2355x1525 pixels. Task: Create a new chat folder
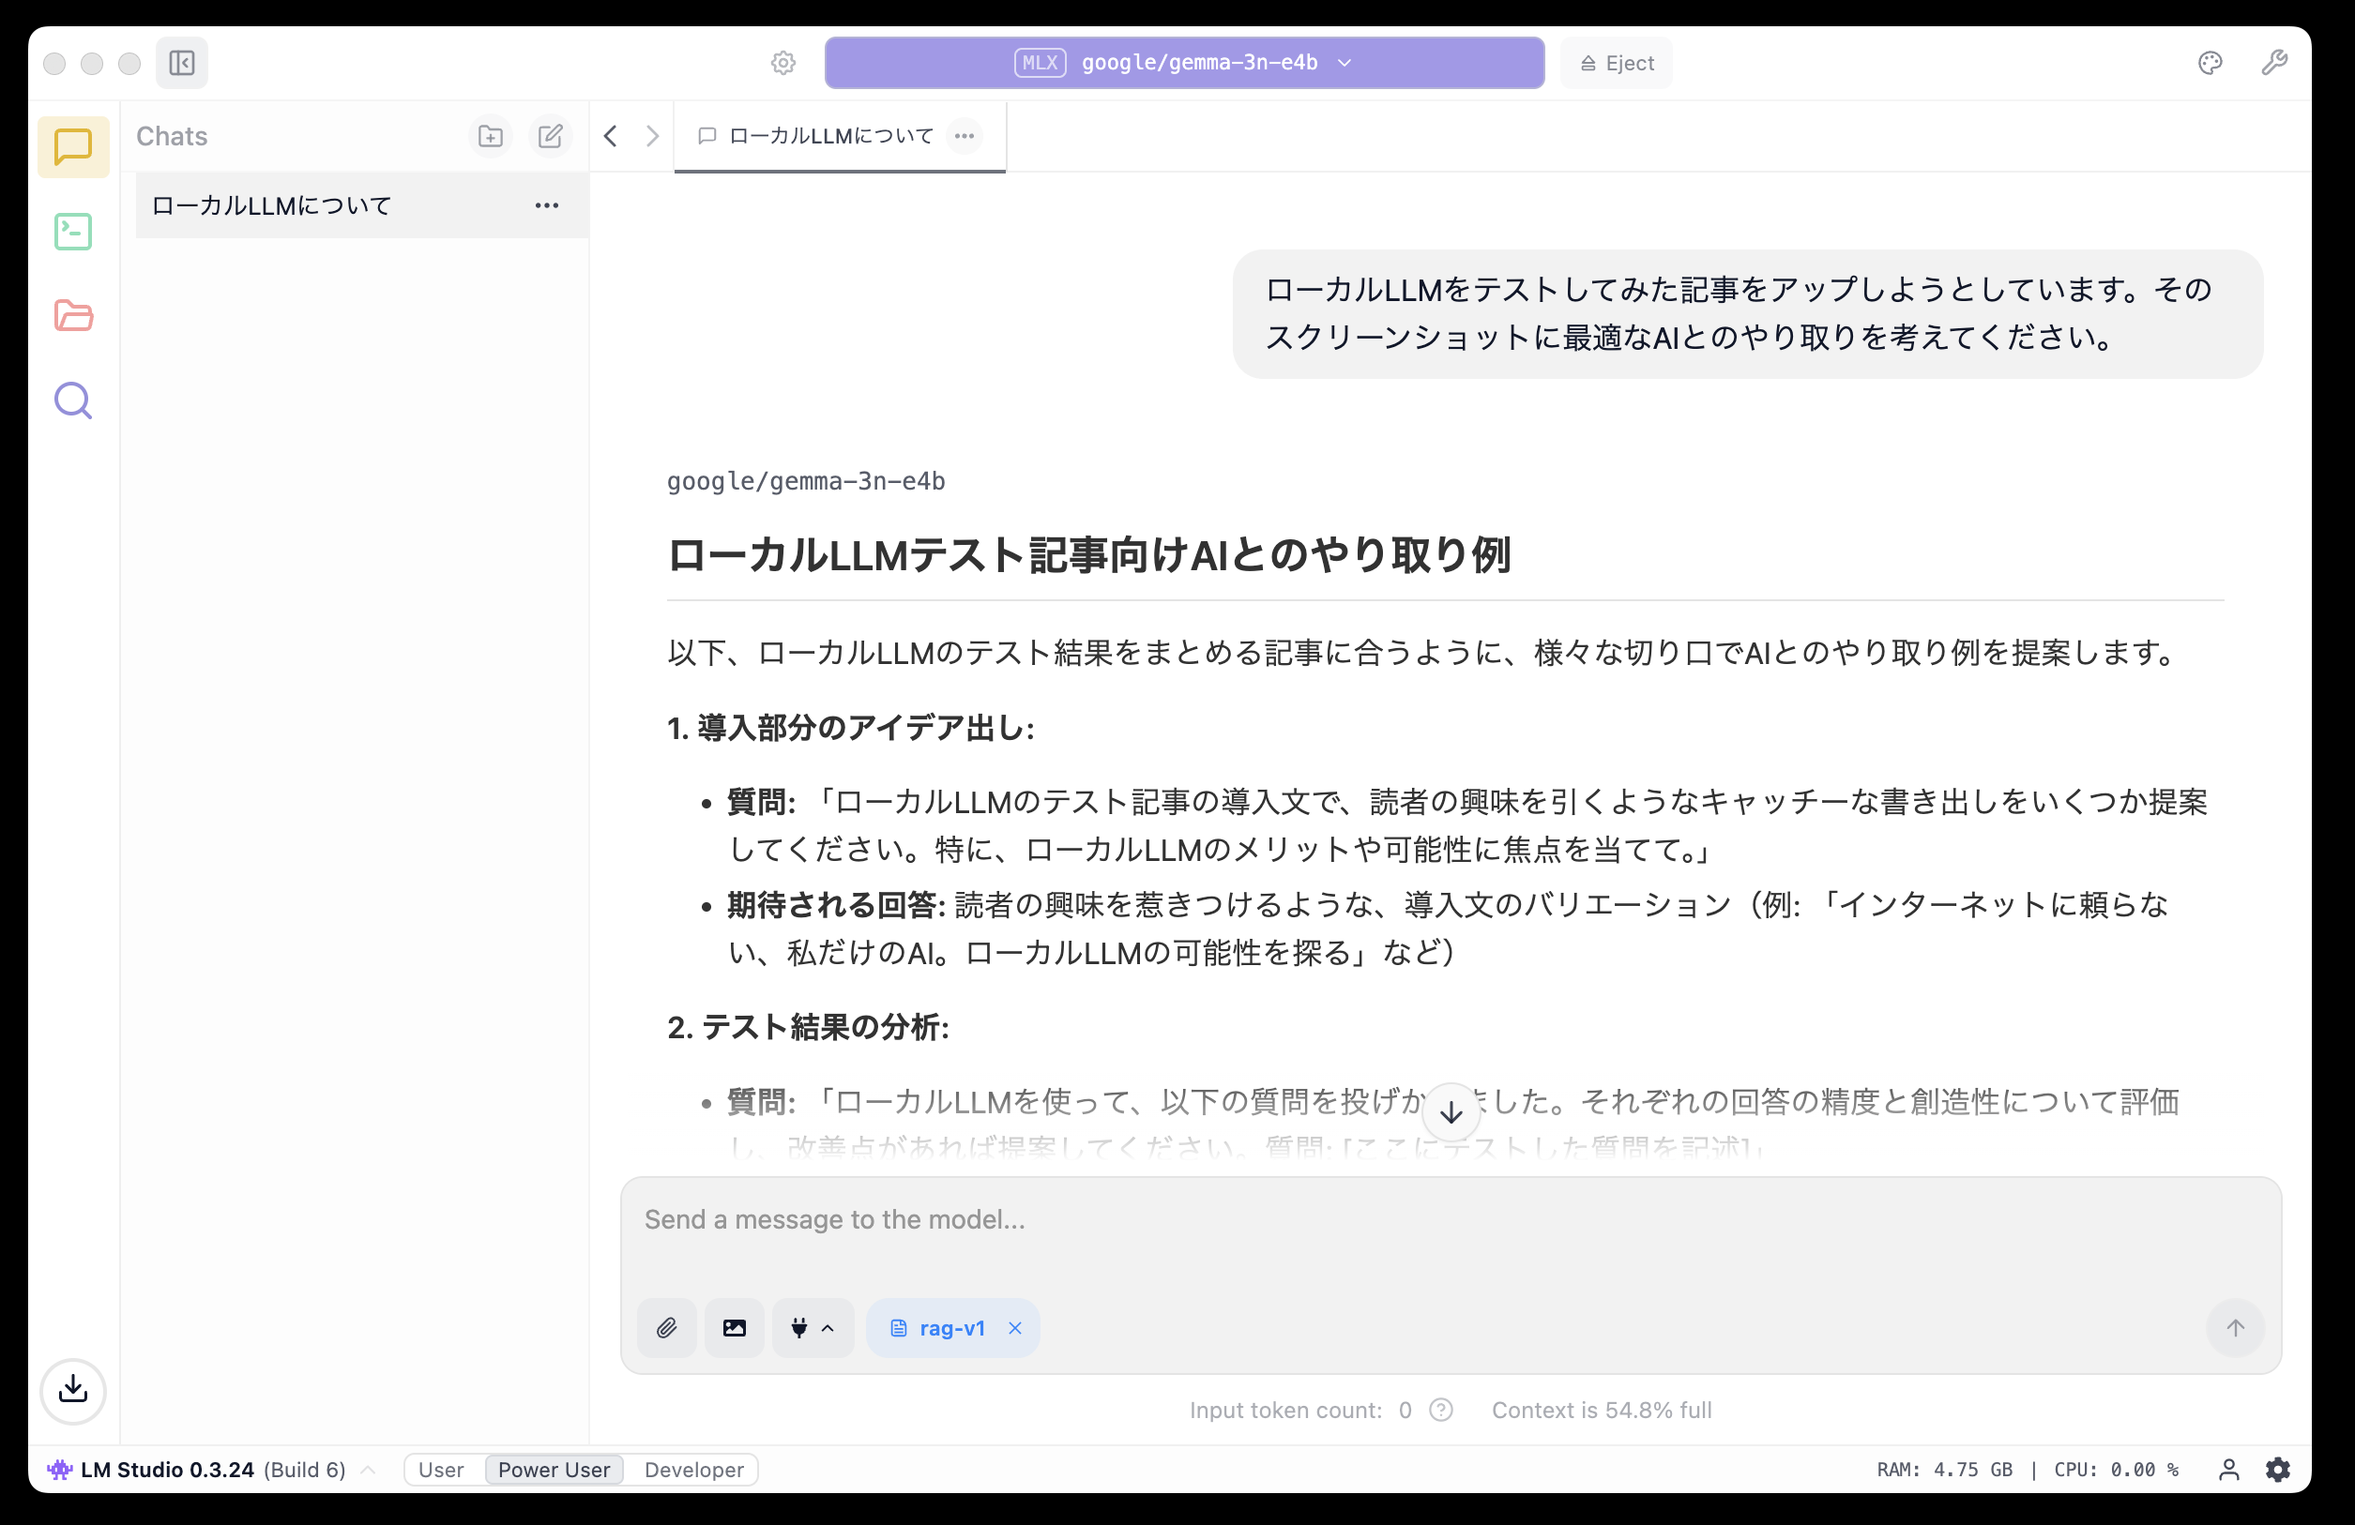point(491,137)
